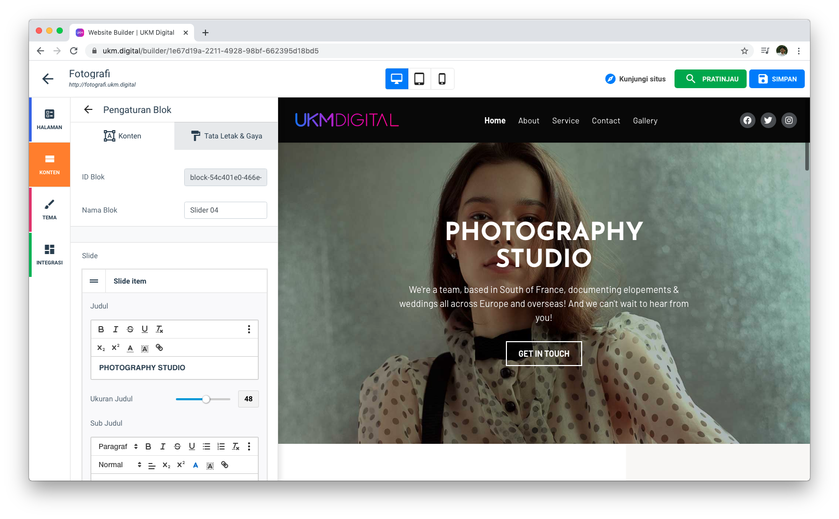Open more options in Judul editor

249,329
